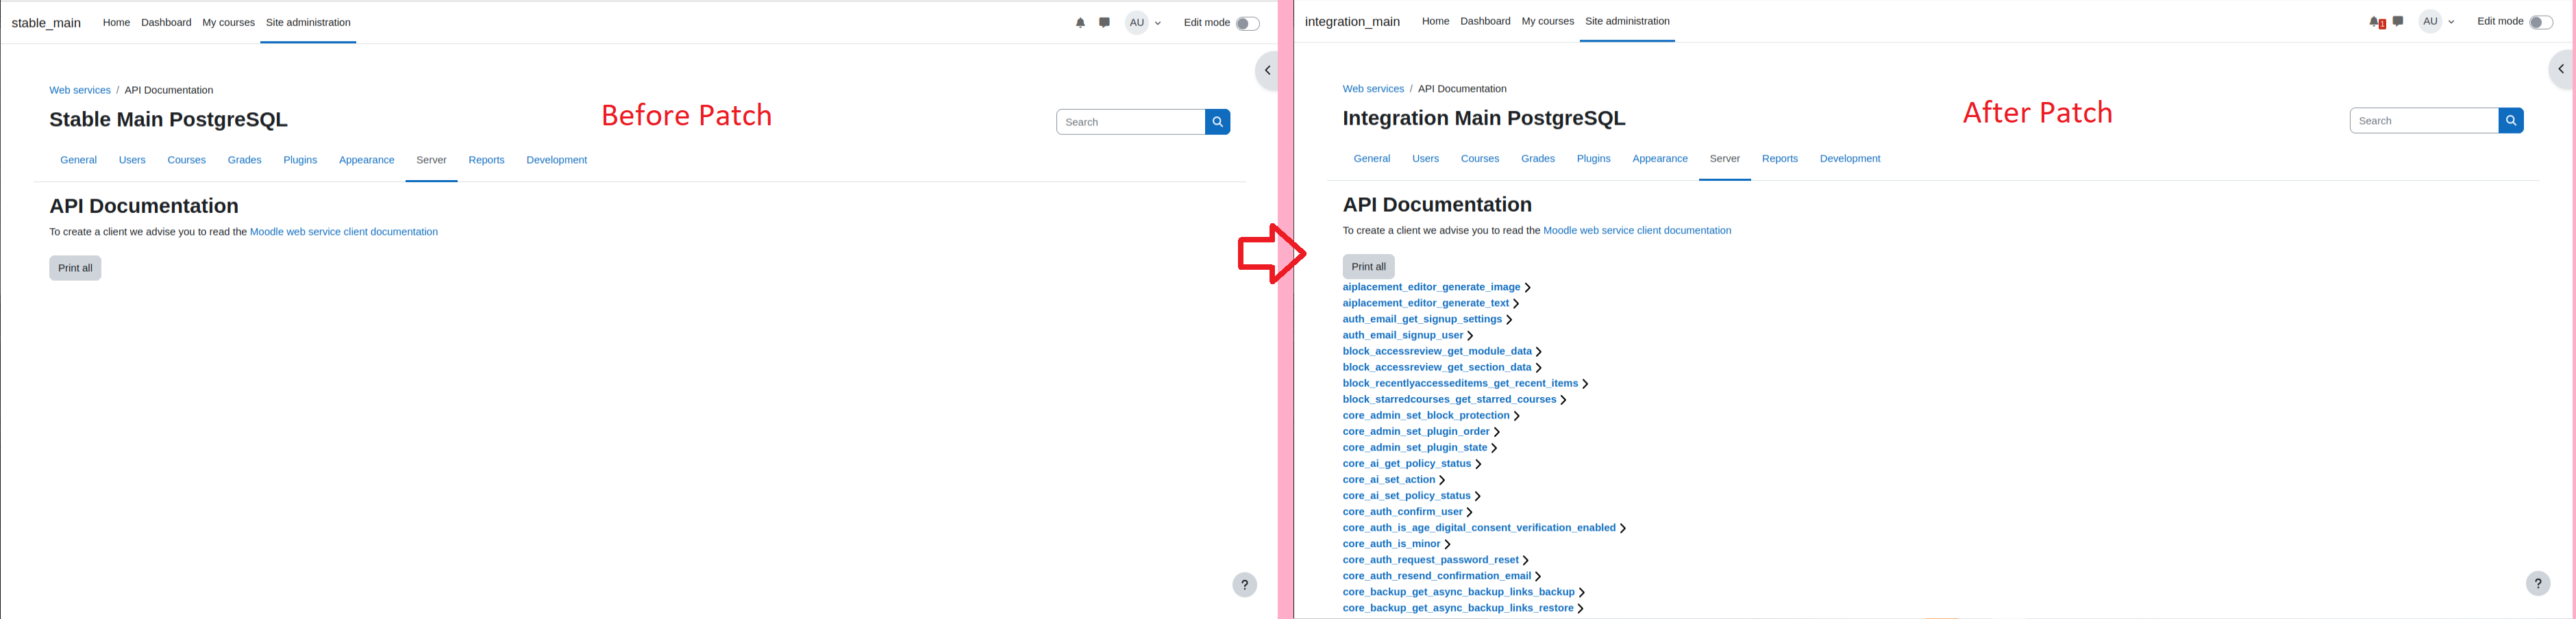Open Web services breadcrumb in stable_main

80,90
